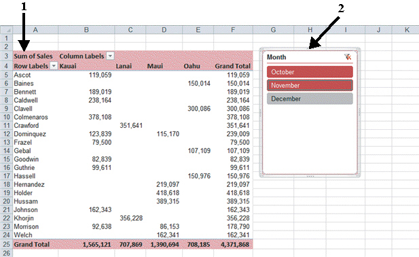Viewport: 419px width, 257px height.
Task: Click the select-all corner of the worksheet
Action: [x=6, y=30]
